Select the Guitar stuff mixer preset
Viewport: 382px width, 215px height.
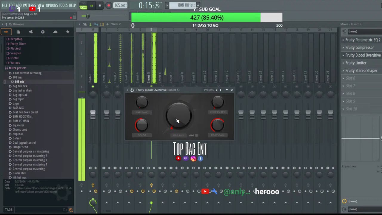(19, 173)
